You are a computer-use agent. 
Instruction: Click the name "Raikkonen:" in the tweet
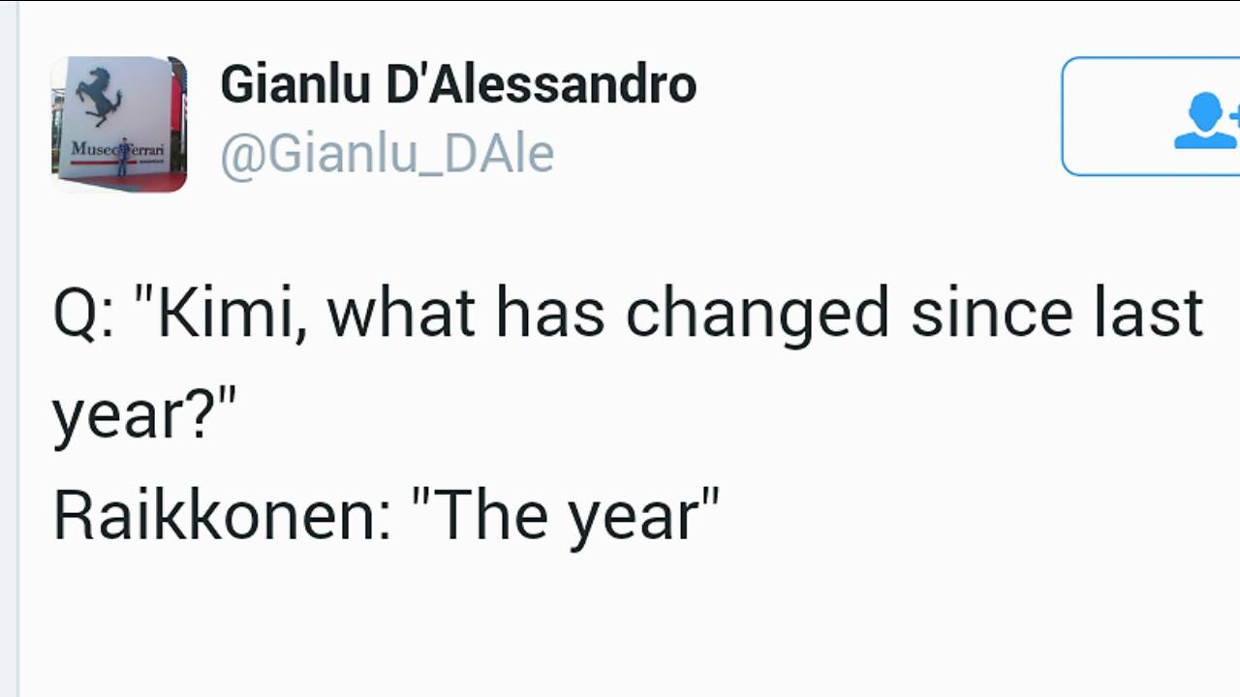coord(222,516)
